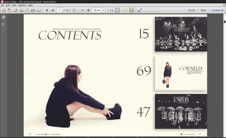The image size is (226, 138).
Task: Click the upload to cloud icon
Action: [x=22, y=10]
